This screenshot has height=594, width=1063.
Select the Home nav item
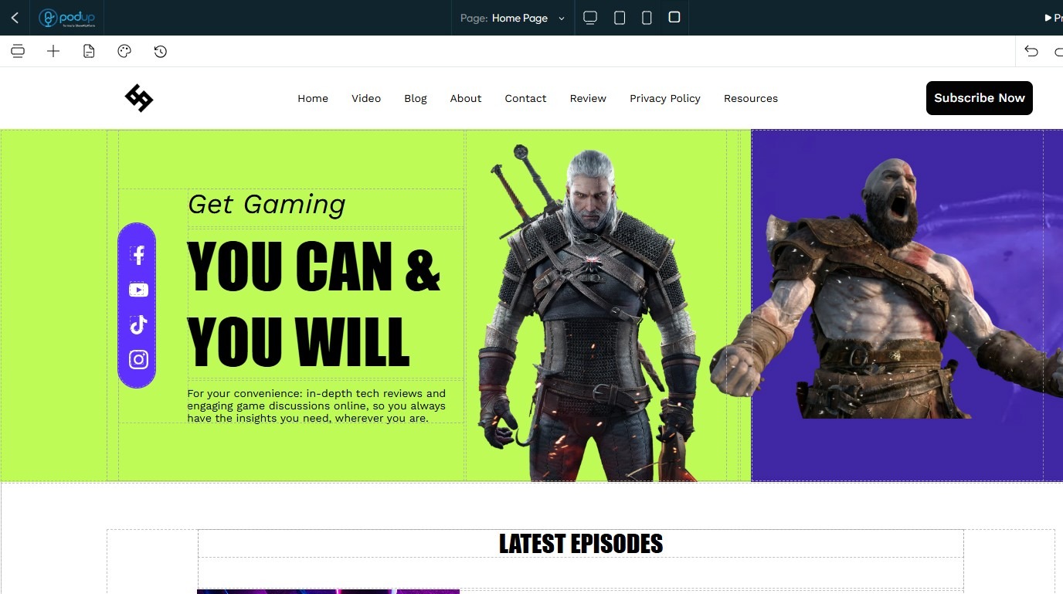point(313,98)
